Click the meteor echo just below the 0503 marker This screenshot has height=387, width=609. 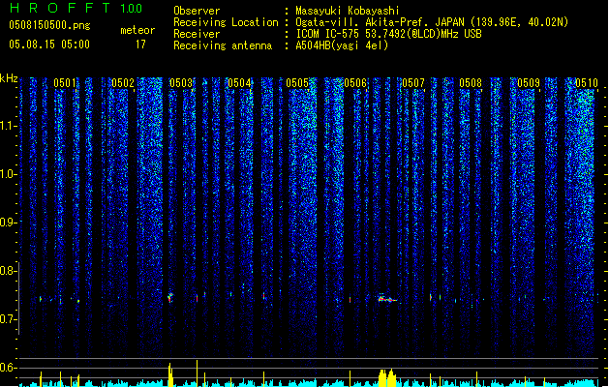click(169, 298)
